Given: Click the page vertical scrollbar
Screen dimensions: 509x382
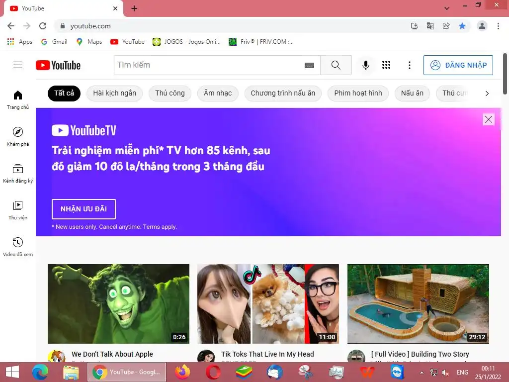Looking at the screenshot, I should 505,74.
